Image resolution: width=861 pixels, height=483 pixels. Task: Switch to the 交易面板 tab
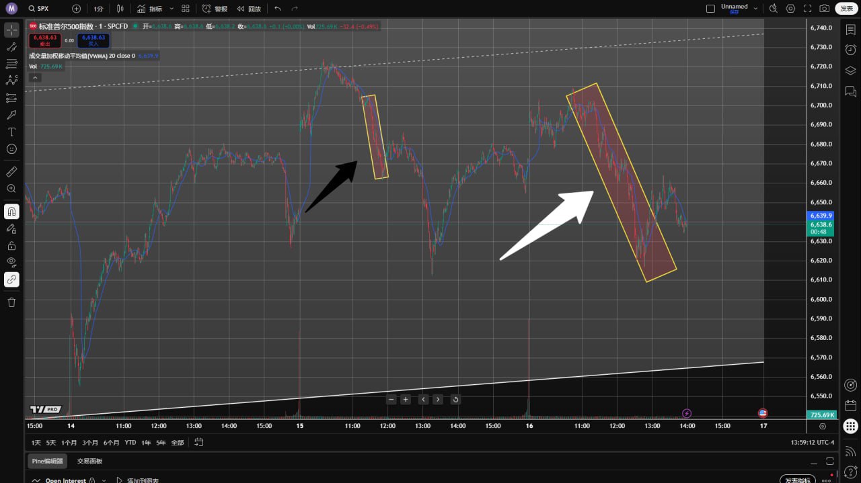pyautogui.click(x=89, y=461)
